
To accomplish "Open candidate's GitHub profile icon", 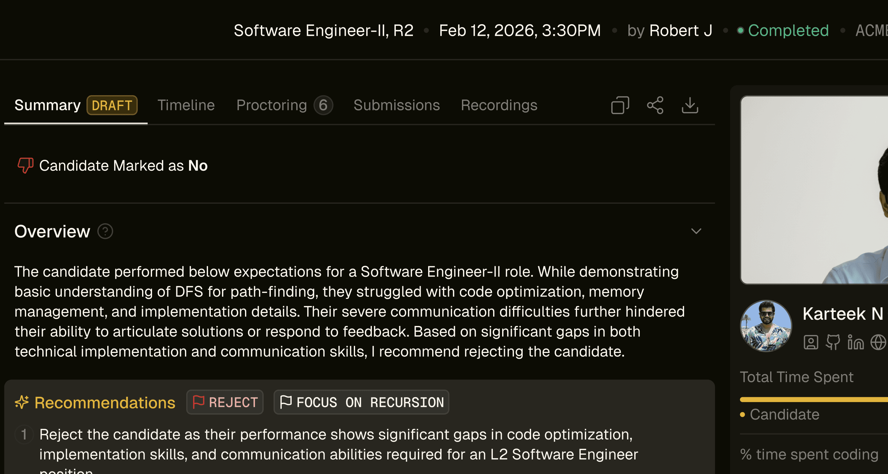I will (833, 342).
